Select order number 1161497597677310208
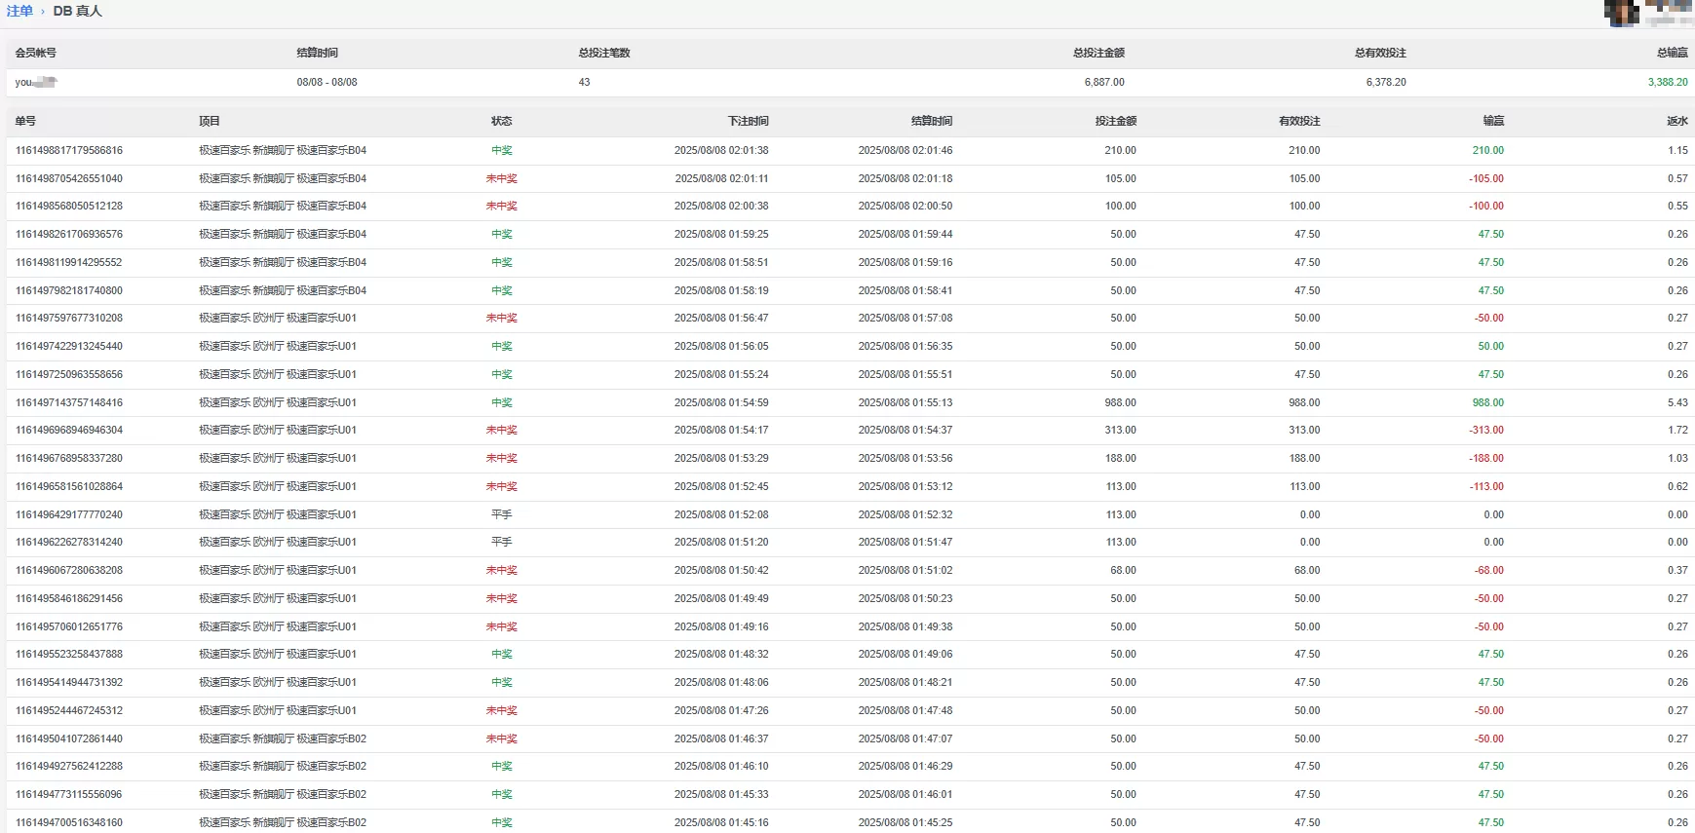Viewport: 1695px width, 833px height. point(69,318)
